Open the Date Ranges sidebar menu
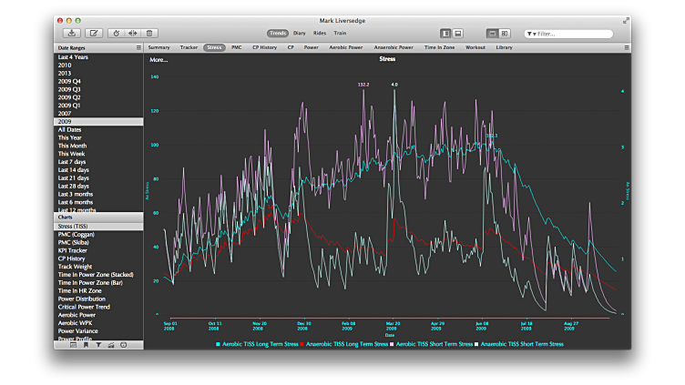Screen dimensions: 685x385 point(138,47)
